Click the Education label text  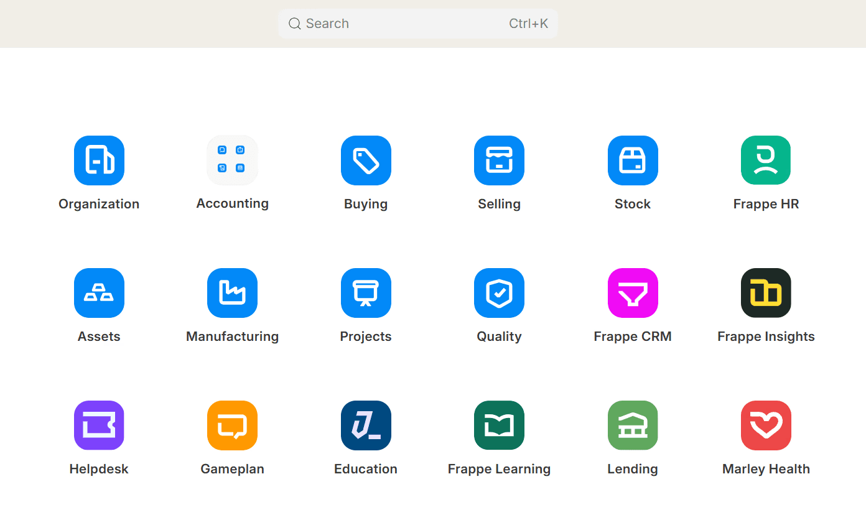pyautogui.click(x=366, y=469)
